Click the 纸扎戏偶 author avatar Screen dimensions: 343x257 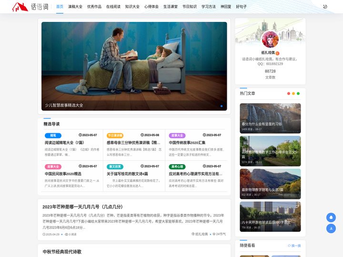[x=270, y=40]
